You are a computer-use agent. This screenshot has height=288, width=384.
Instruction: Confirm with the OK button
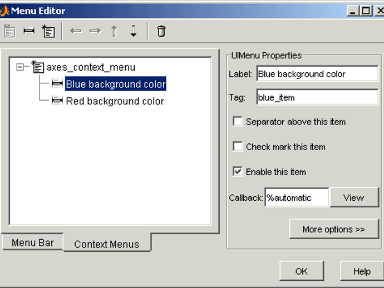[302, 271]
